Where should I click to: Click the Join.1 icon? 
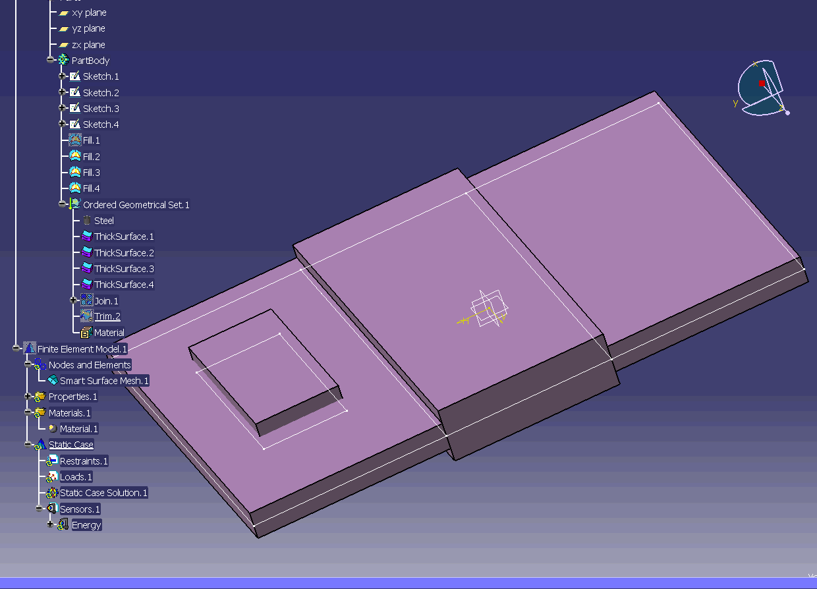pos(86,300)
